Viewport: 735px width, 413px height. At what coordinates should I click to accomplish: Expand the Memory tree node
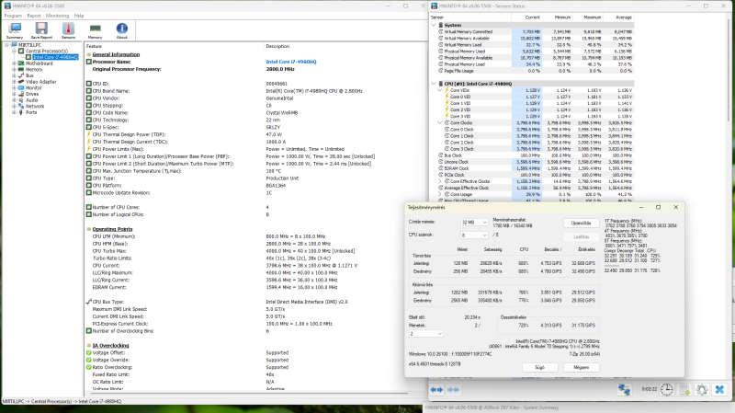coord(14,70)
